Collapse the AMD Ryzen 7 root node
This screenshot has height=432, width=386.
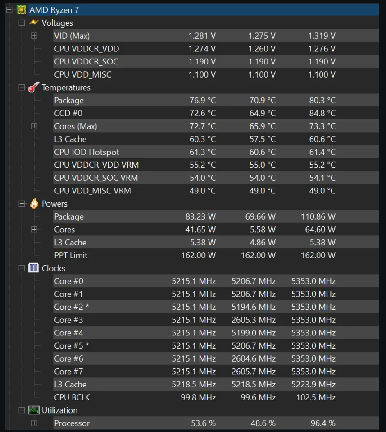point(9,10)
